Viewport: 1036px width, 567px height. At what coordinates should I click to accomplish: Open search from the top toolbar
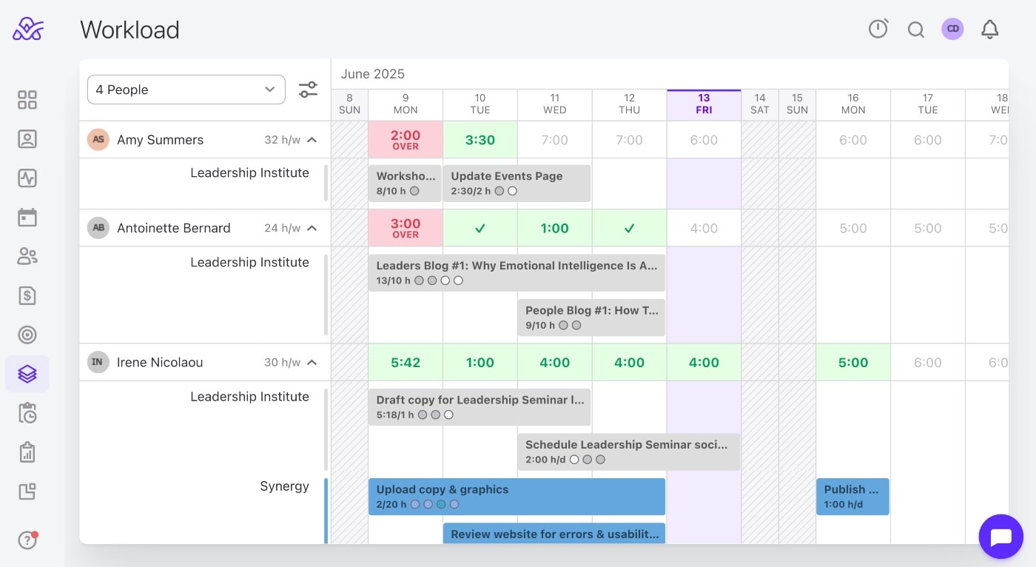pyautogui.click(x=916, y=30)
